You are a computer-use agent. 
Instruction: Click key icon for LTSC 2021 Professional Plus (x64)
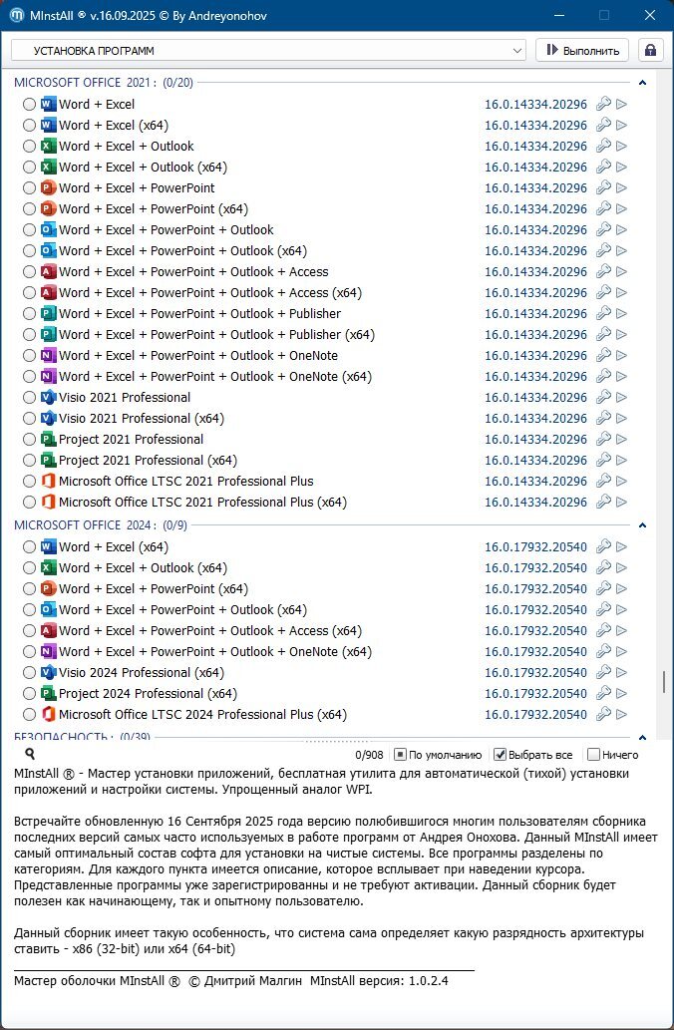pyautogui.click(x=602, y=503)
